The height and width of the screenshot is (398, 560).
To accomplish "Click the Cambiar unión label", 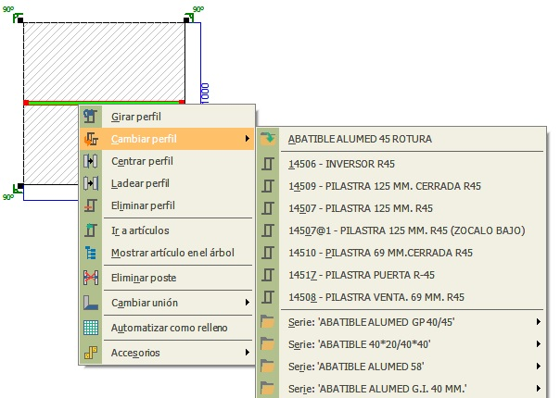I will 145,303.
